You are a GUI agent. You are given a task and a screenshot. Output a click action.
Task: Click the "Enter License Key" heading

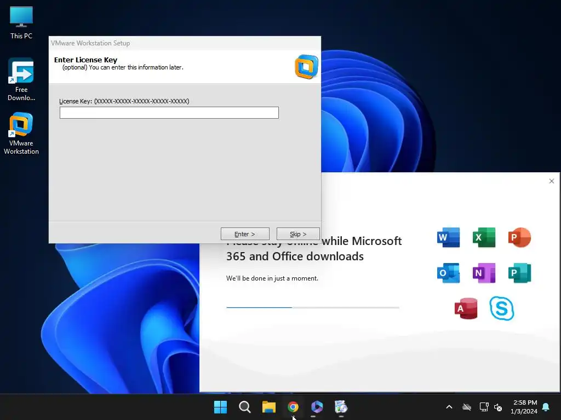(x=85, y=60)
